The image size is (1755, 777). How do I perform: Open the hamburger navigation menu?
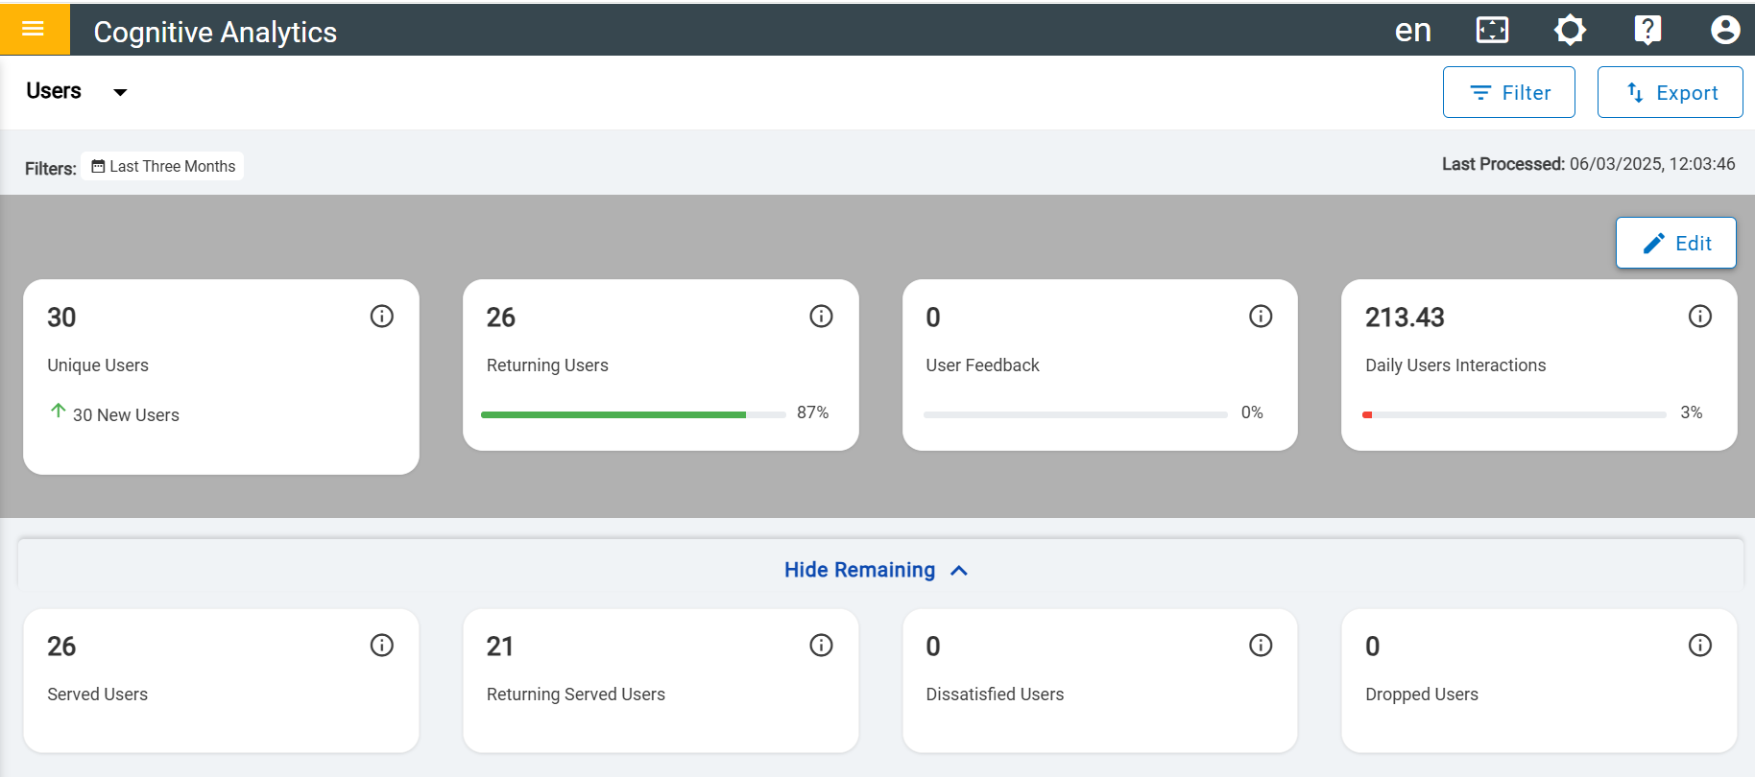tap(34, 29)
